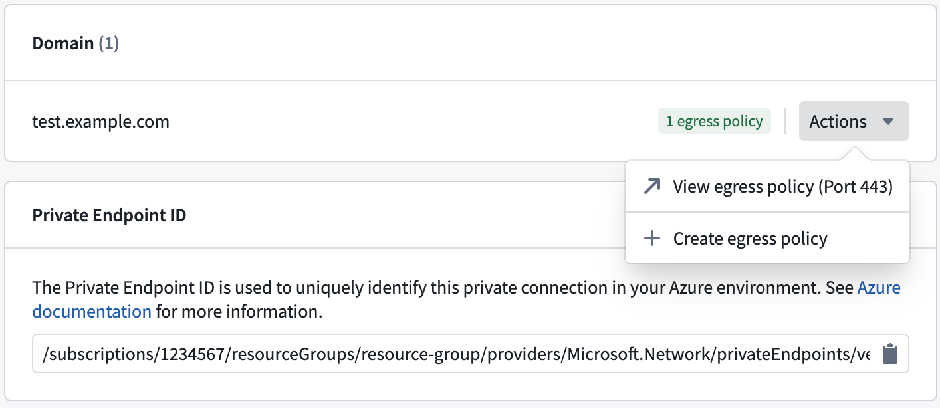Click the 1 egress policy badge
The height and width of the screenshot is (408, 940).
[714, 121]
